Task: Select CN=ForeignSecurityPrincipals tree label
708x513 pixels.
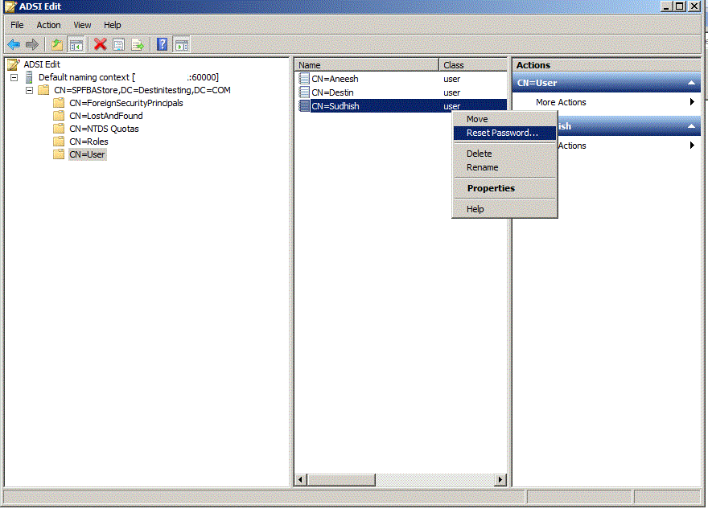Action: point(126,103)
